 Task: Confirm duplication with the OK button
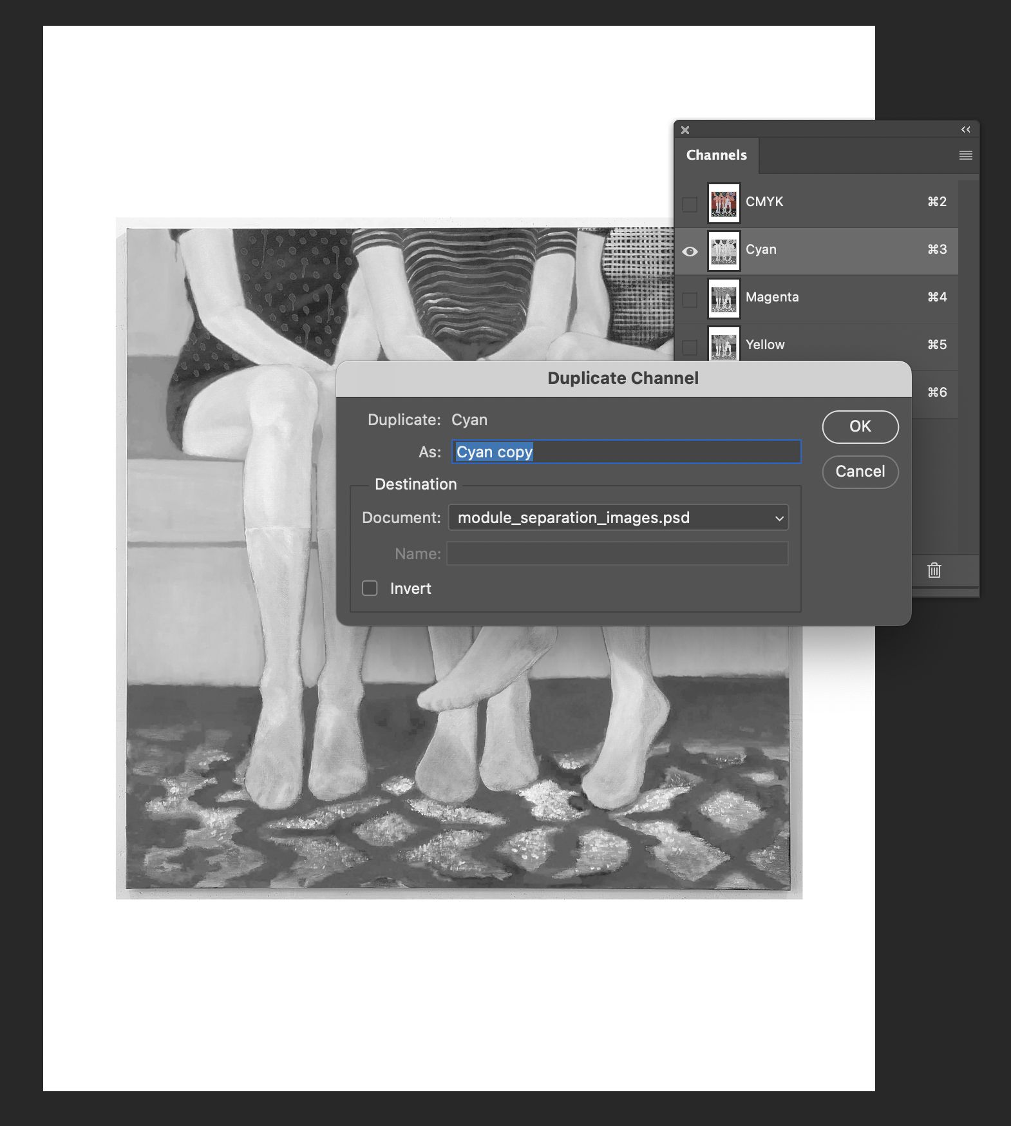coord(860,426)
